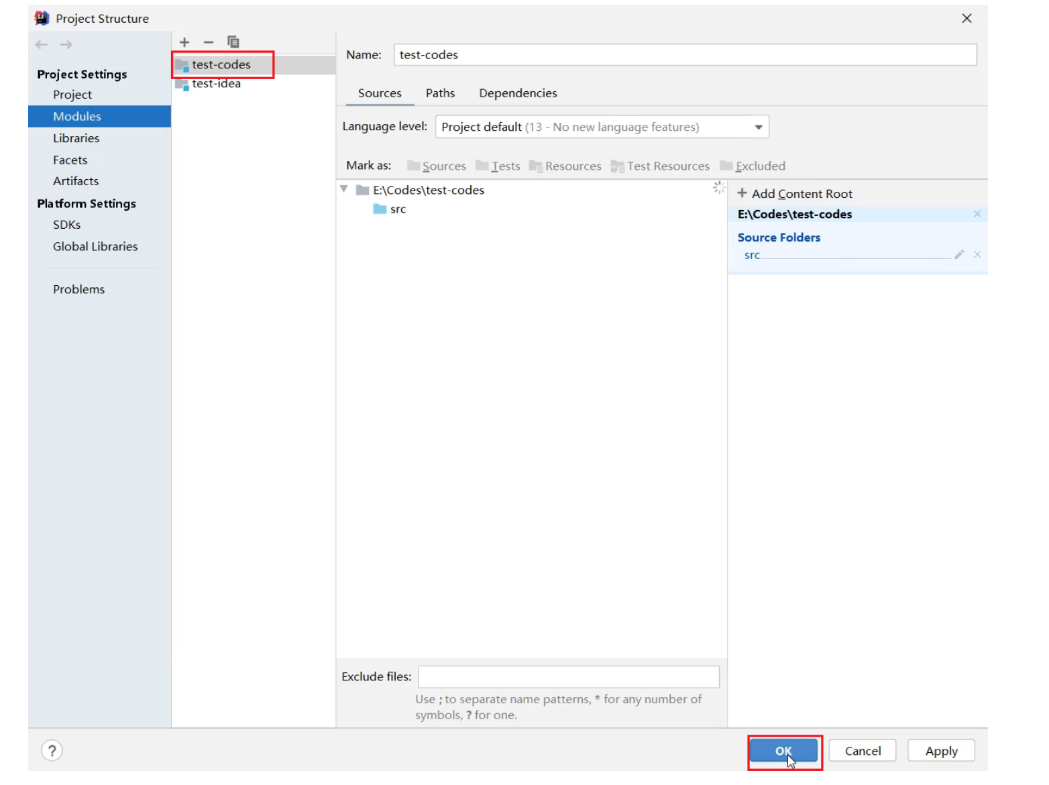Open the Project settings section
This screenshot has width=1049, height=785.
(72, 95)
